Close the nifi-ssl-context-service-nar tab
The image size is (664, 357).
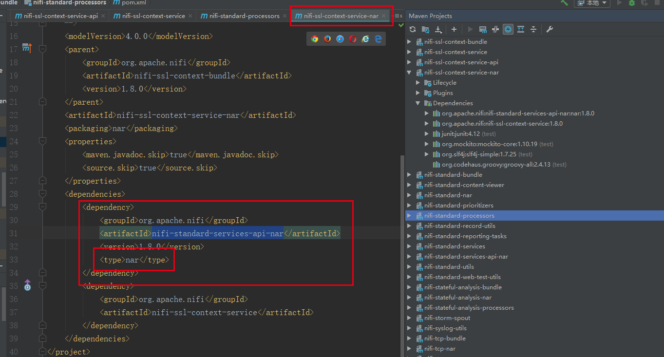[x=384, y=16]
